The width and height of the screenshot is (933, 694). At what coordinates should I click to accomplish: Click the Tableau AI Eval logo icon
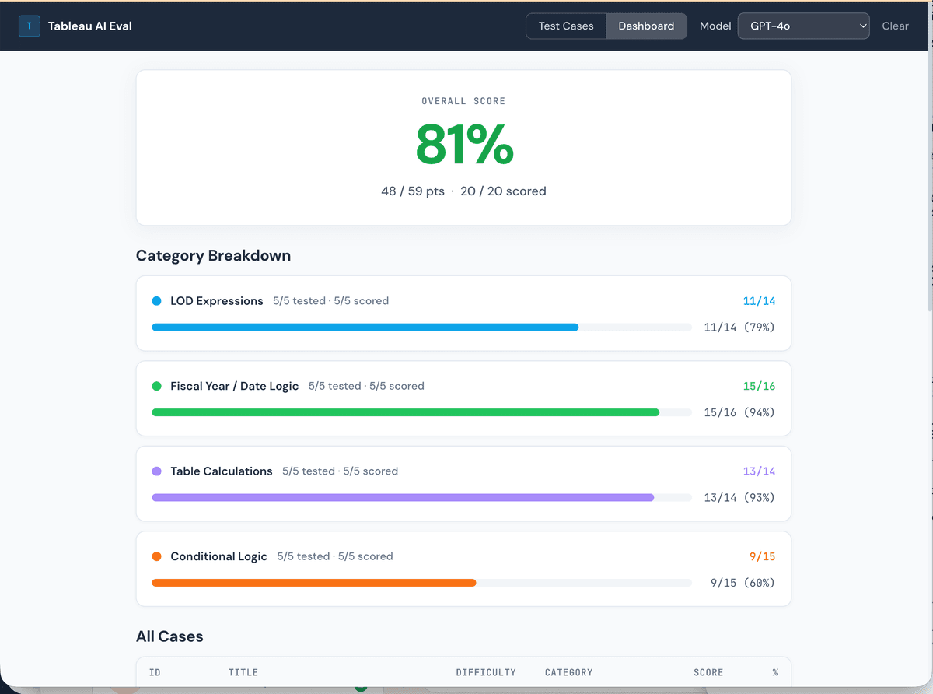[x=29, y=26]
